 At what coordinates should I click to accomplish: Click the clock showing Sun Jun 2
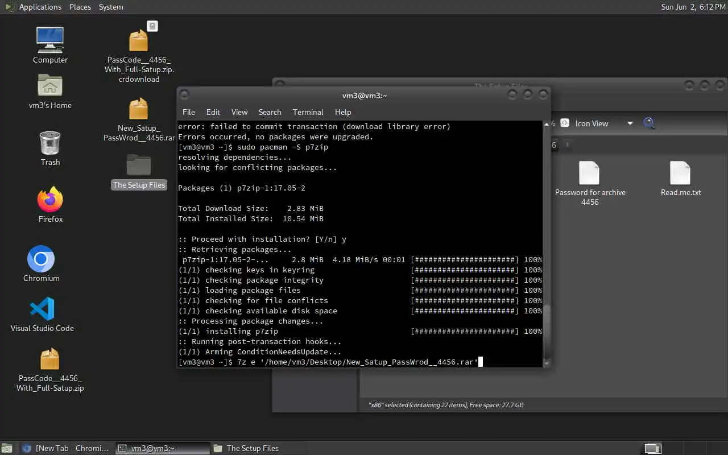click(x=693, y=7)
